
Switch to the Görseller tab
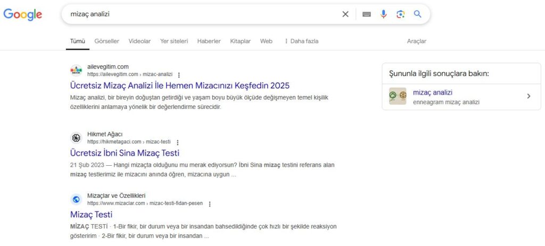point(106,41)
